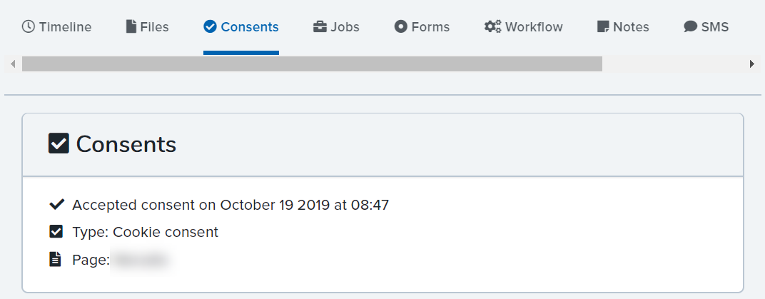Click the document icon beside Files

131,27
